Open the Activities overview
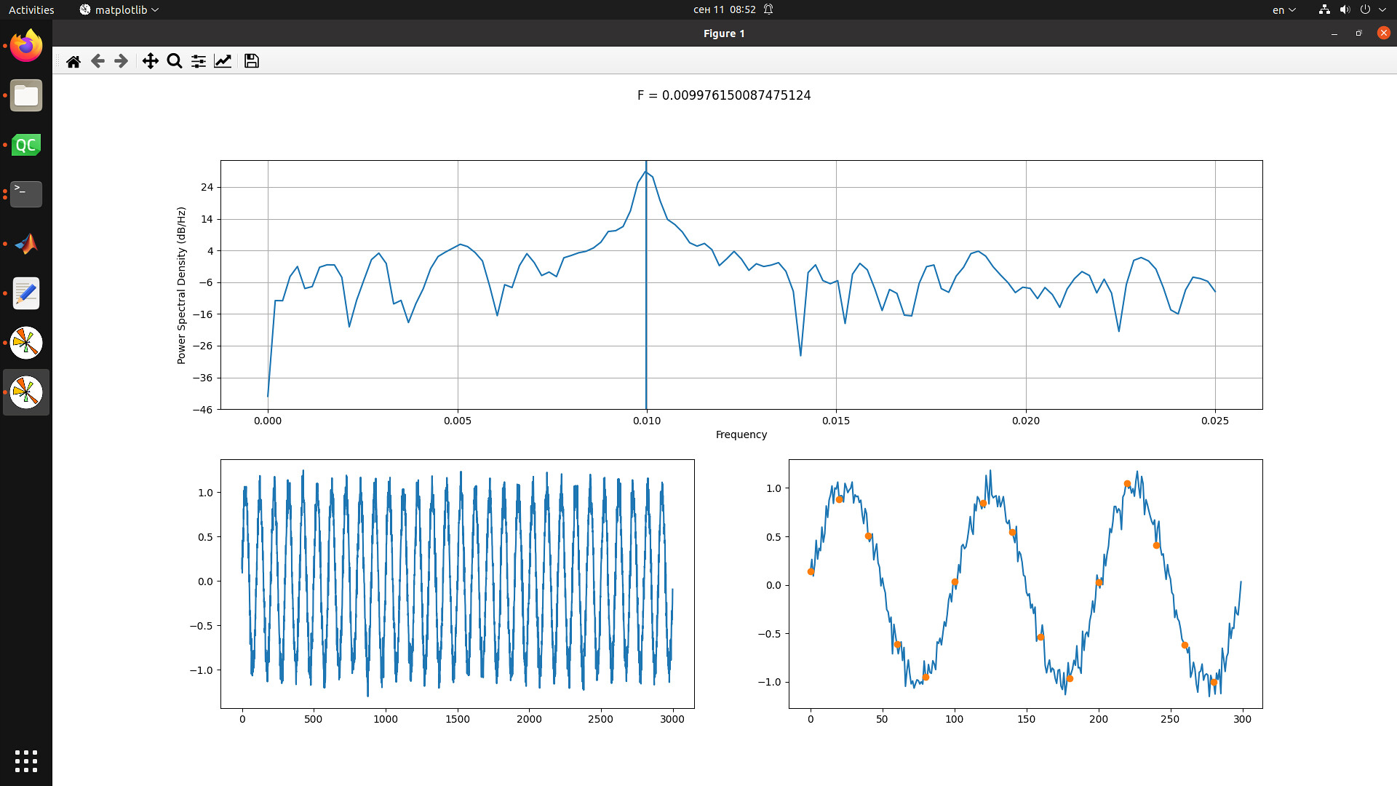This screenshot has height=786, width=1397. click(x=31, y=9)
